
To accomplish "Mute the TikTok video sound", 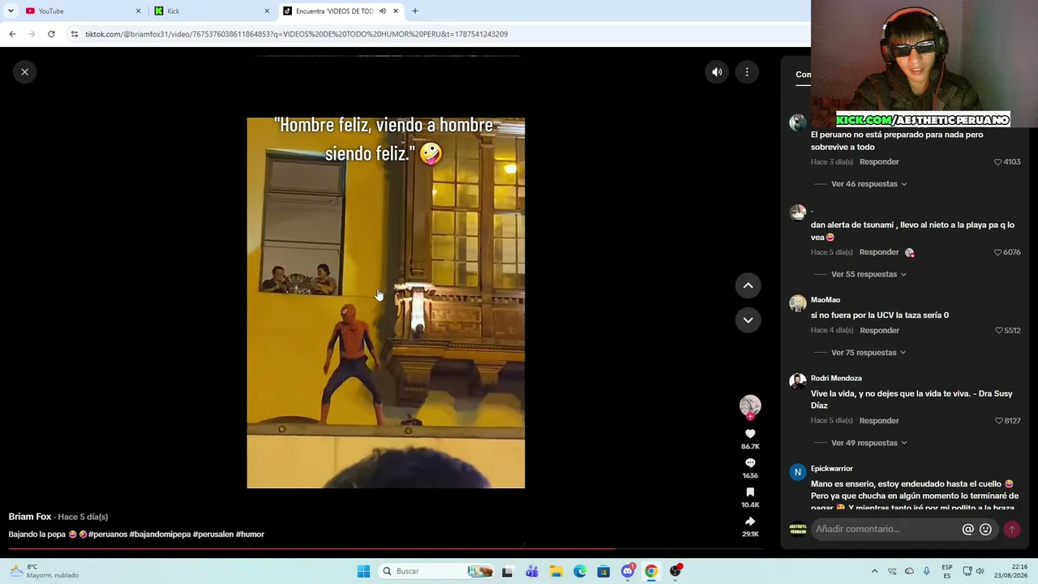I will [717, 72].
